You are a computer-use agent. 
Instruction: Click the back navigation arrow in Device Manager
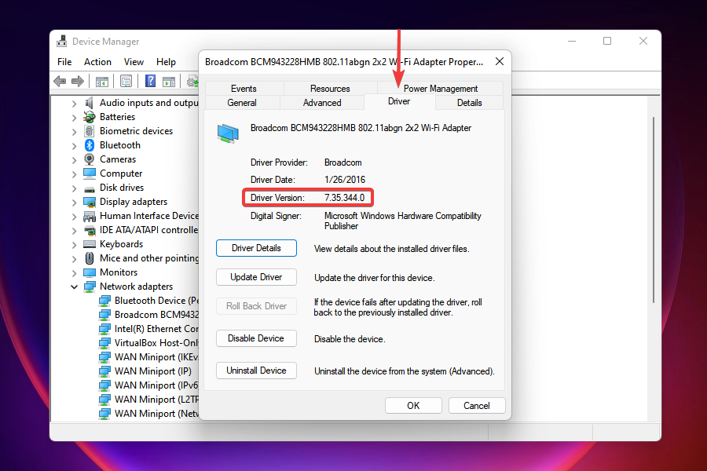(x=60, y=81)
